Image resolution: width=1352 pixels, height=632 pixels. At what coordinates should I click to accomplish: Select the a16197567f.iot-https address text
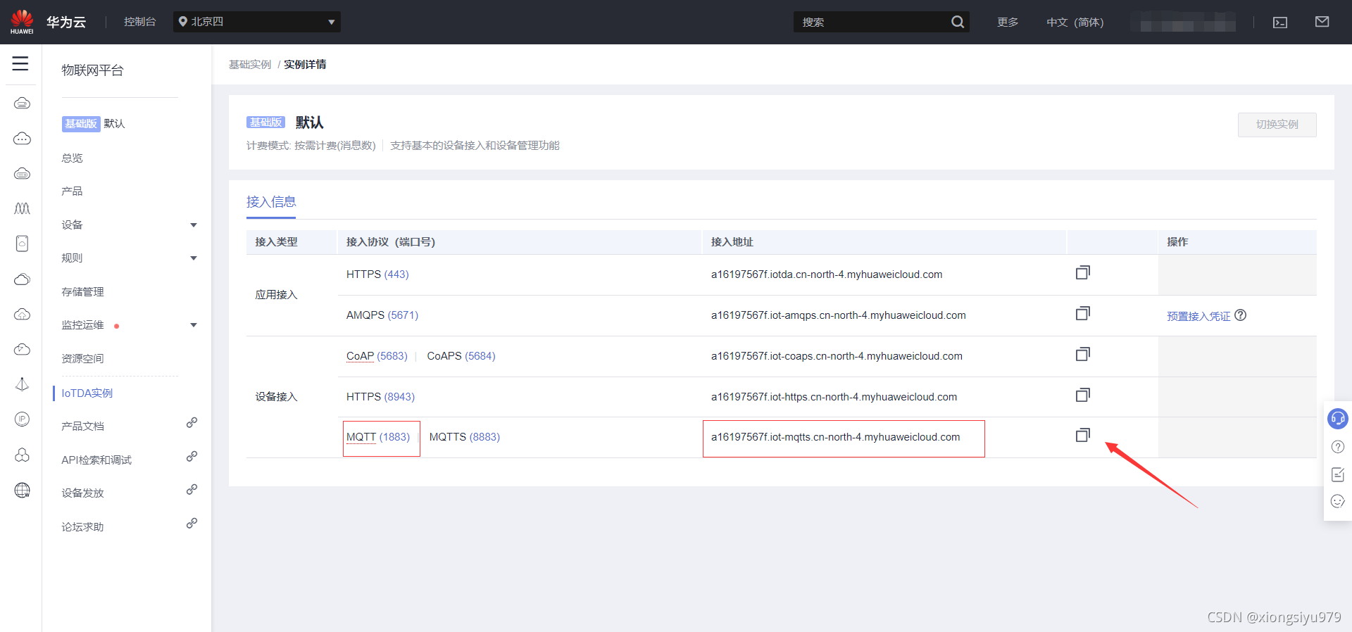[834, 397]
